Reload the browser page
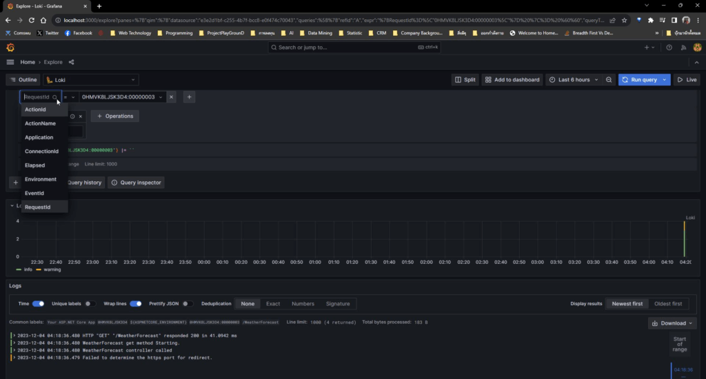Viewport: 706px width, 379px height. pos(32,20)
